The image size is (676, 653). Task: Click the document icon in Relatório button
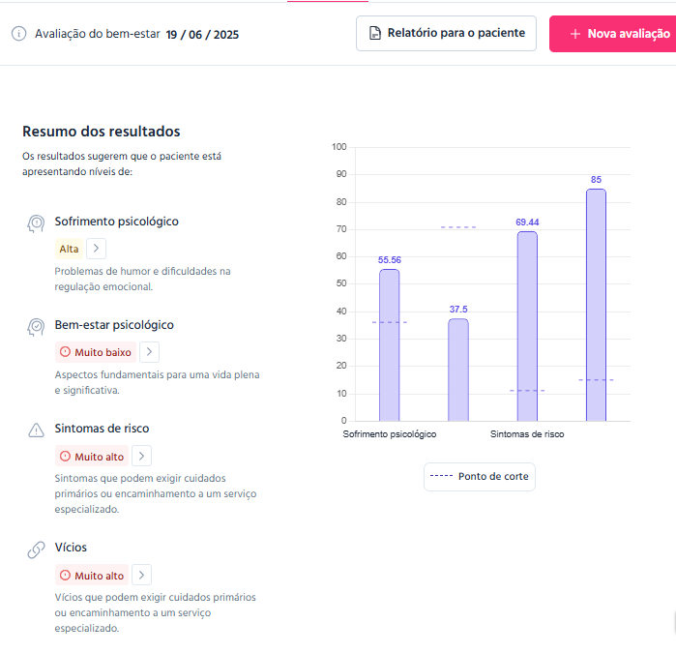click(x=375, y=33)
